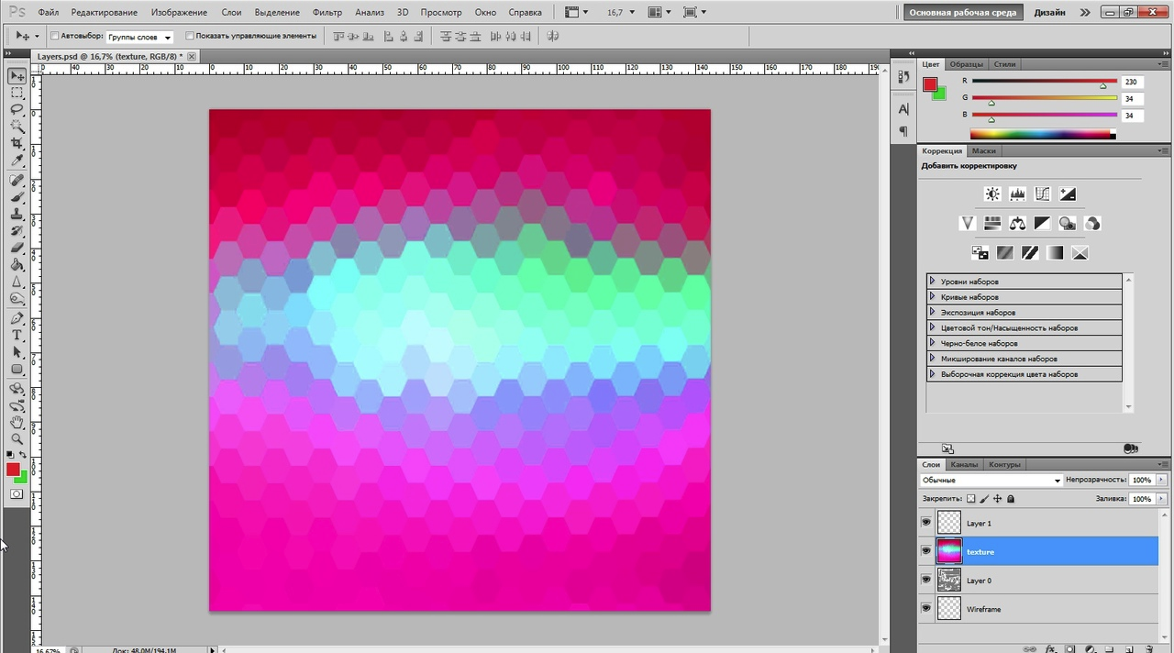
Task: Click the Layers opacity value field
Action: (1141, 480)
